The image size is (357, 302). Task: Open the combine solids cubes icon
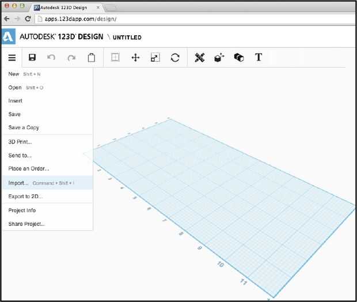click(x=239, y=58)
